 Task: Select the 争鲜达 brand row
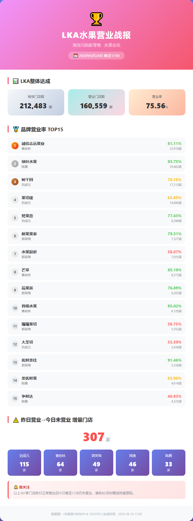coord(96,398)
